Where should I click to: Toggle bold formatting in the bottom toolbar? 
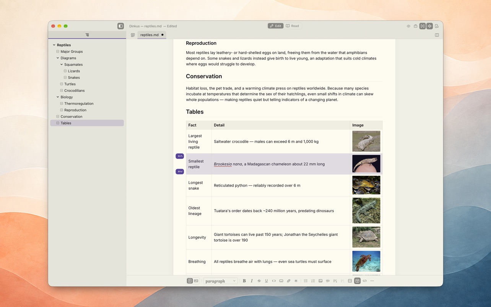(x=244, y=281)
